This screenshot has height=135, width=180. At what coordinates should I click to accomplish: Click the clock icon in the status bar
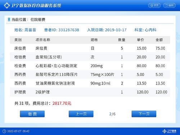point(4,131)
